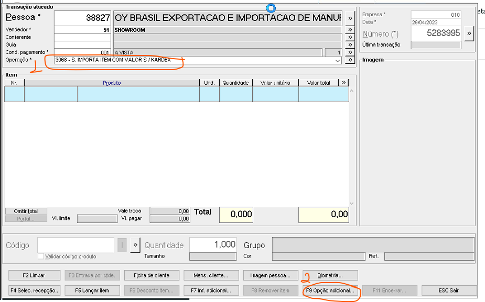The image size is (485, 302).
Task: Sort items by the Produto column header
Action: tap(112, 83)
